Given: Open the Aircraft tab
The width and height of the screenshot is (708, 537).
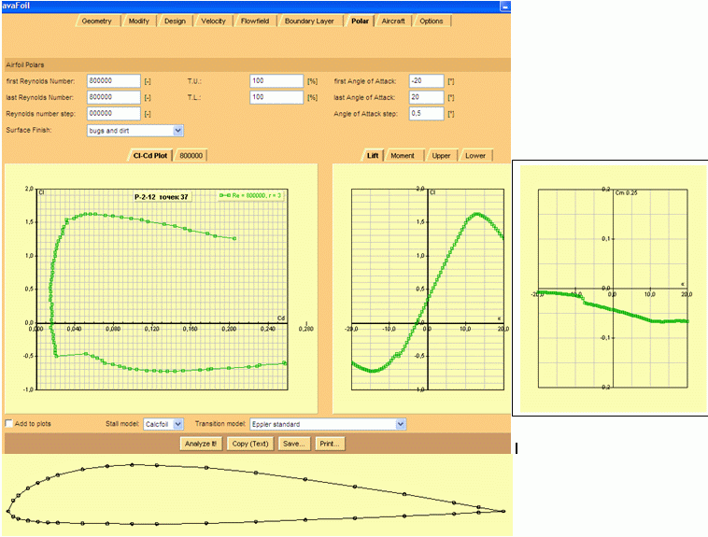Looking at the screenshot, I should (x=393, y=21).
